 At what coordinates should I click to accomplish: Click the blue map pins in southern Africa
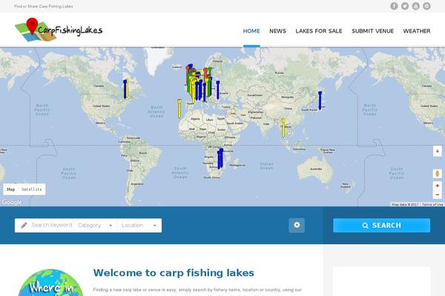point(220,158)
